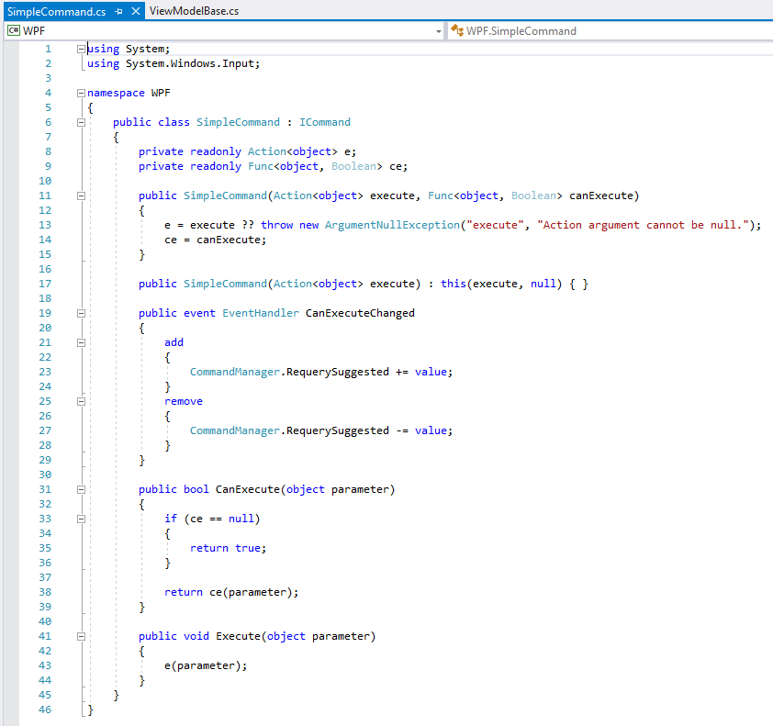The image size is (773, 726).
Task: Open the WPF project dropdown arrow
Action: 438,31
